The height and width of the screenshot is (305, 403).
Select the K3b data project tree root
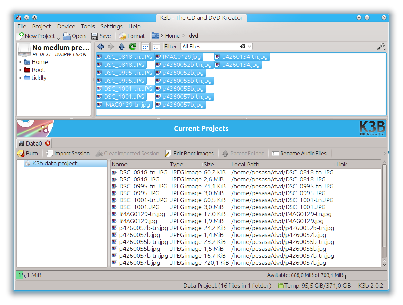click(x=65, y=163)
